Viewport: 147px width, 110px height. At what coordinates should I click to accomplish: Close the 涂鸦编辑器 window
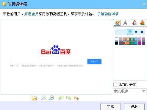click(x=143, y=4)
